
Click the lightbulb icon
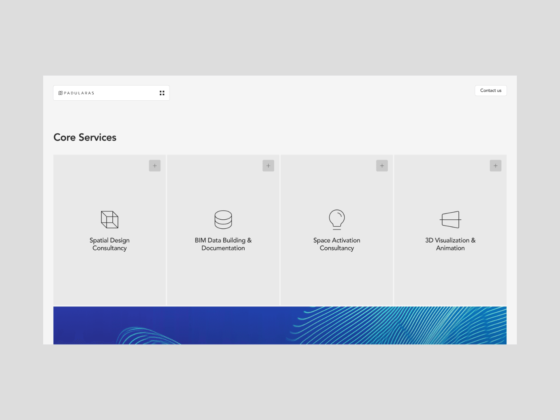point(337,220)
